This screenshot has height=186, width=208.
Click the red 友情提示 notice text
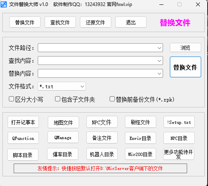click(100, 168)
